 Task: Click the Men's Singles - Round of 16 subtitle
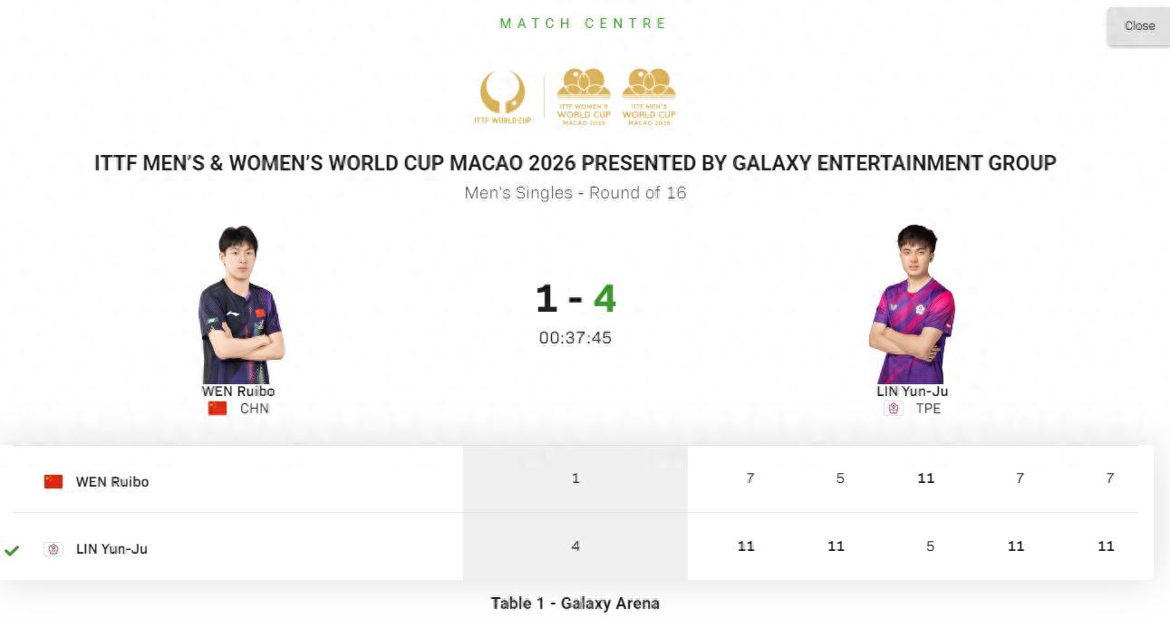point(575,192)
